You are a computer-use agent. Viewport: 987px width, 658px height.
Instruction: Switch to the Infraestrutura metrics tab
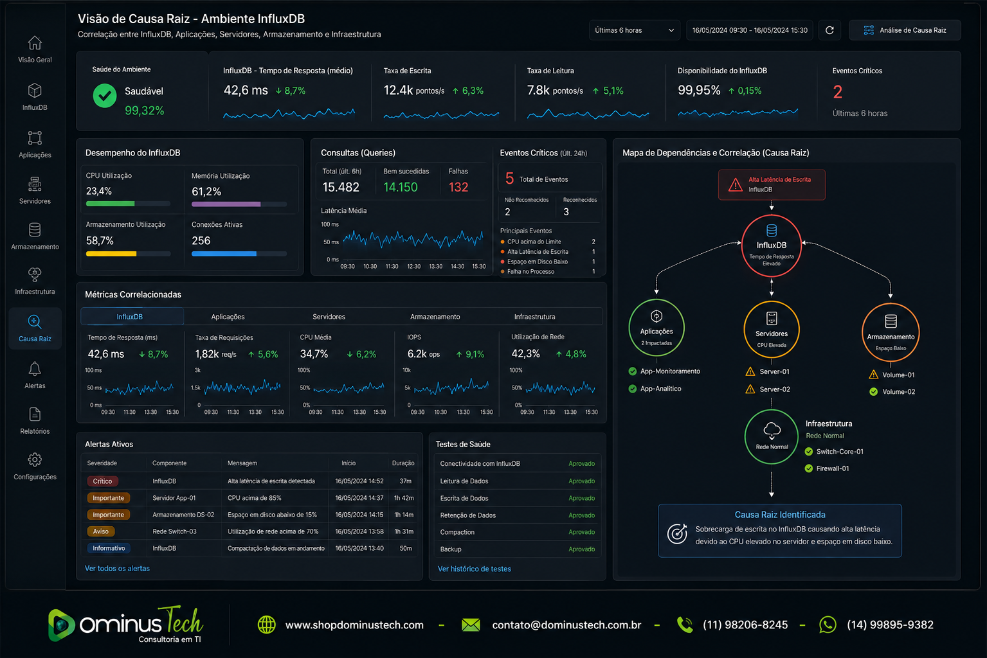coord(534,317)
